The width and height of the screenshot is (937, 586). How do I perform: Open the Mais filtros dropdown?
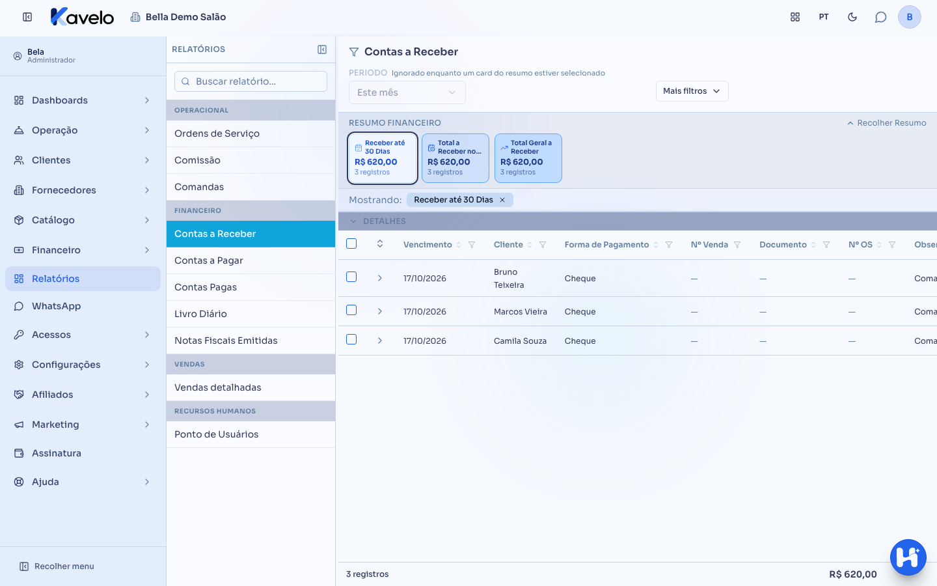coord(692,91)
